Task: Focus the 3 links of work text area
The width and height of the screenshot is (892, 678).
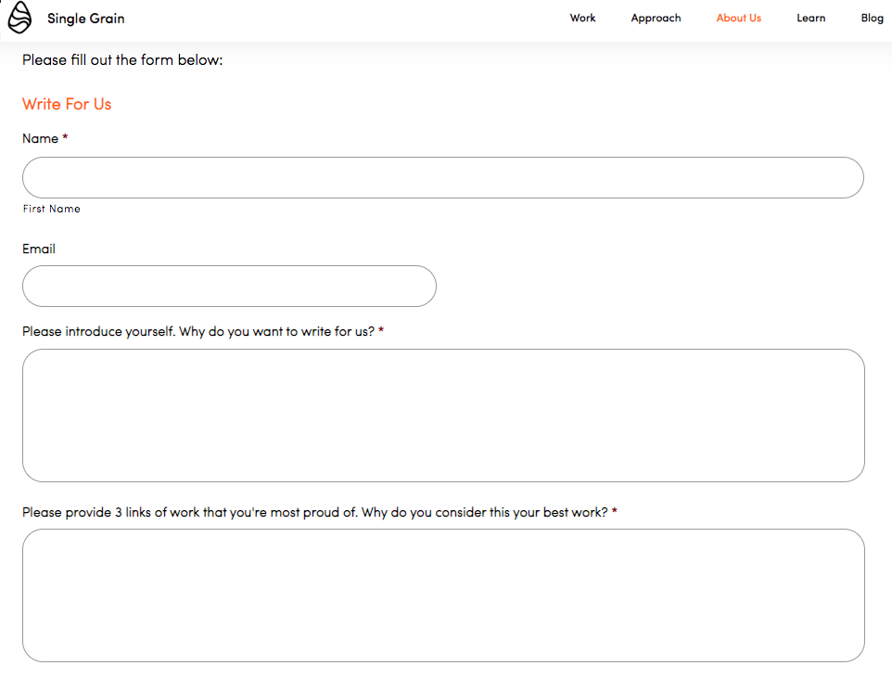Action: tap(443, 595)
